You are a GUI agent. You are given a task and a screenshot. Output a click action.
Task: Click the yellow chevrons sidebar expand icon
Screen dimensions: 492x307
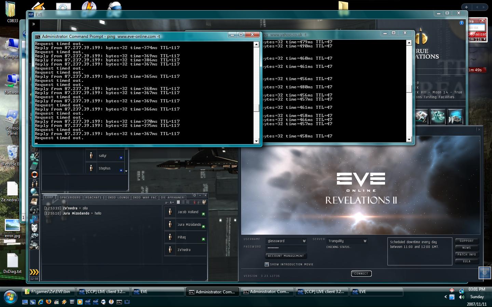[34, 272]
